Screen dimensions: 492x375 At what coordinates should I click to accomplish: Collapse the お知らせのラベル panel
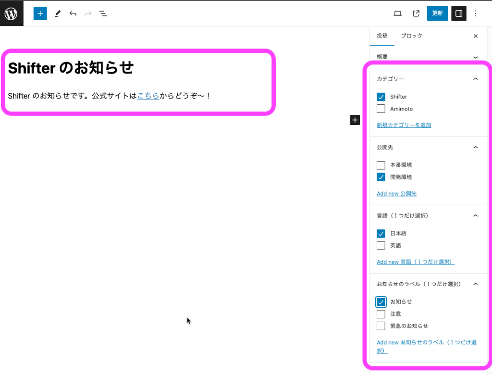(476, 284)
